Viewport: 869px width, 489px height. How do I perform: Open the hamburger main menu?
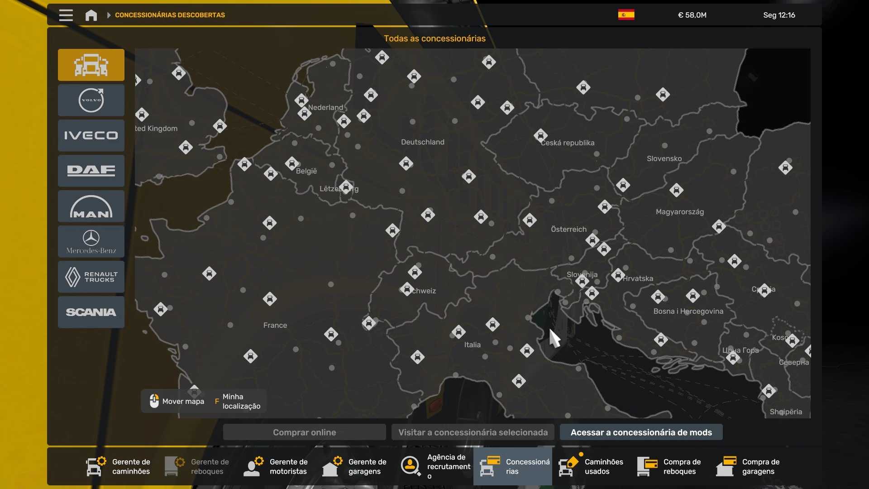pyautogui.click(x=66, y=15)
